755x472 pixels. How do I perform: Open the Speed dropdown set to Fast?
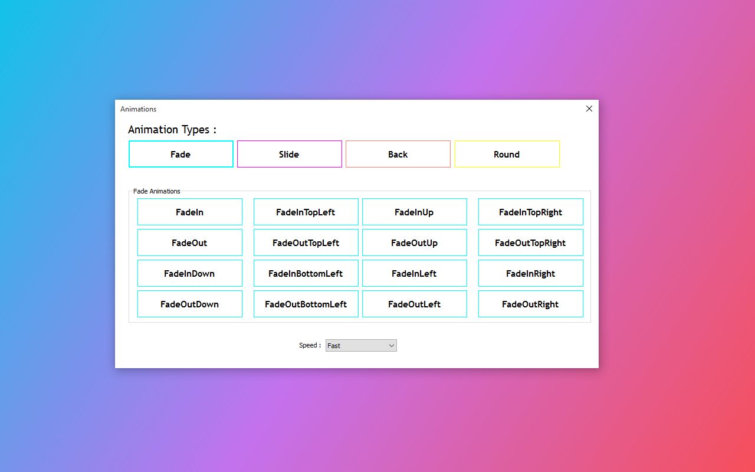(361, 346)
